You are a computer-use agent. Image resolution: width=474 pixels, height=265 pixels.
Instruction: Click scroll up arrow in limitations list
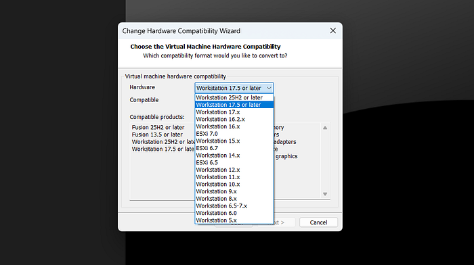[x=325, y=128]
